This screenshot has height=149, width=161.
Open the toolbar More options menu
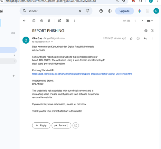[x=74, y=21]
